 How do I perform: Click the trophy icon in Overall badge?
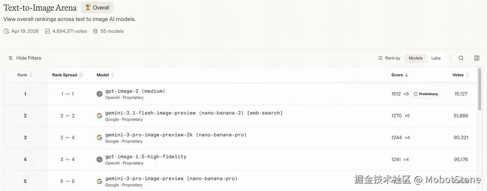pos(88,8)
